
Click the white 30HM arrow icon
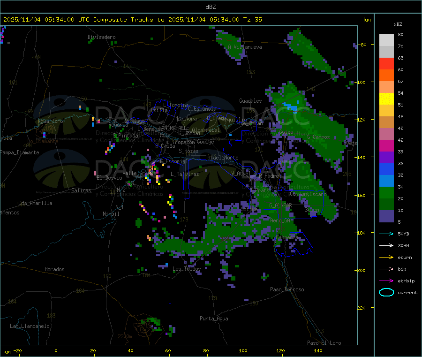(386, 245)
